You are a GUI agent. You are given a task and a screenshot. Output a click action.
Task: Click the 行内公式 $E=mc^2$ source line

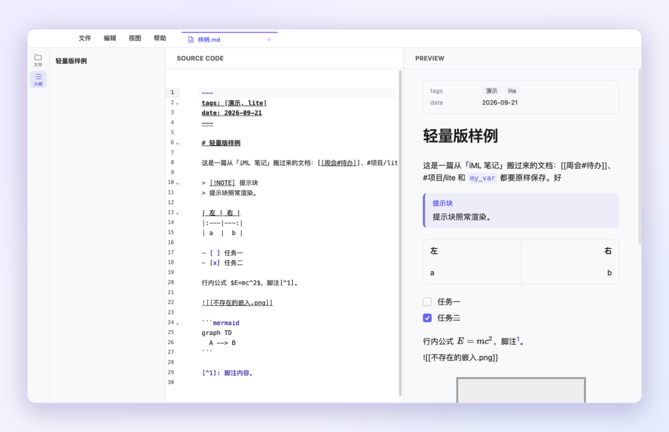[250, 283]
